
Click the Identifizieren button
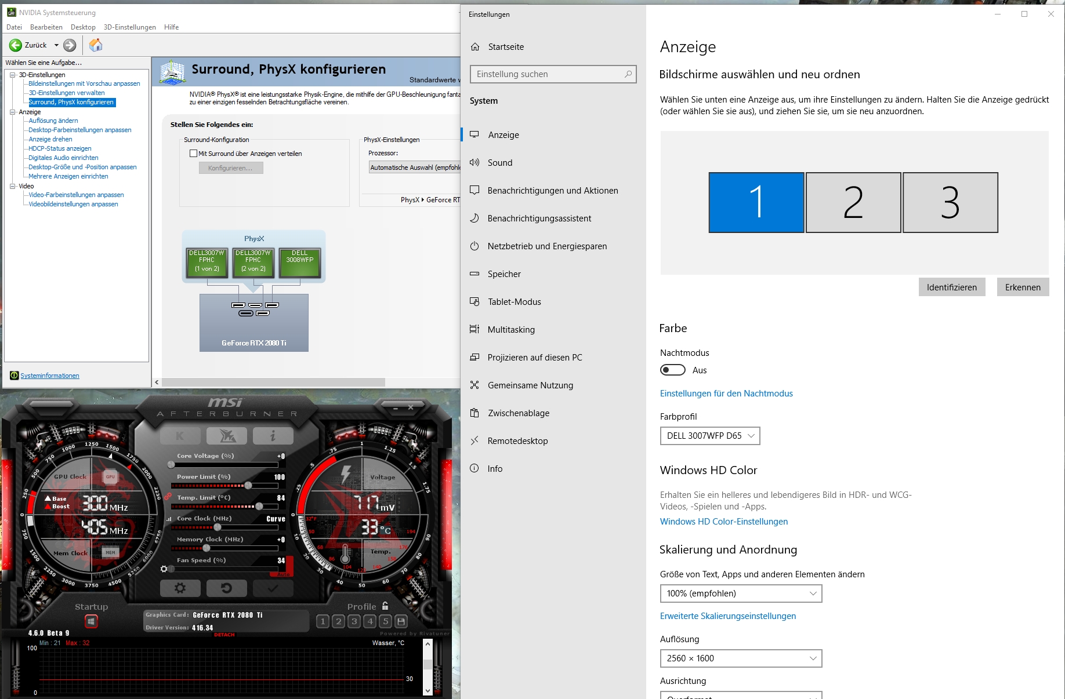951,287
